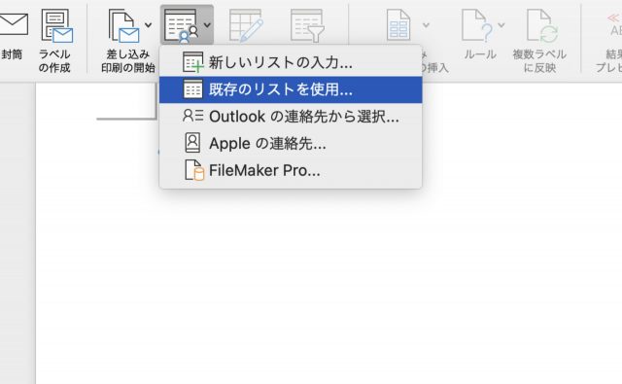Click the Update Labels (複数ラベルに反映) icon
The height and width of the screenshot is (384, 622).
point(542,26)
